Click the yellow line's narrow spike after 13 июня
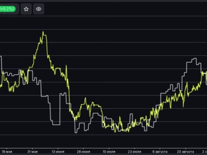 pyautogui.click(x=66, y=66)
